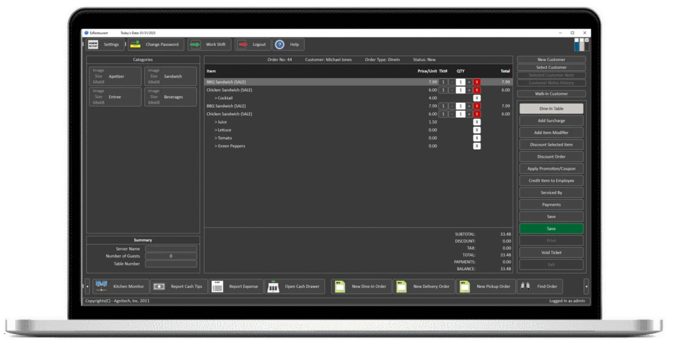Choose the Beverages category
Image resolution: width=674 pixels, height=351 pixels.
[171, 97]
